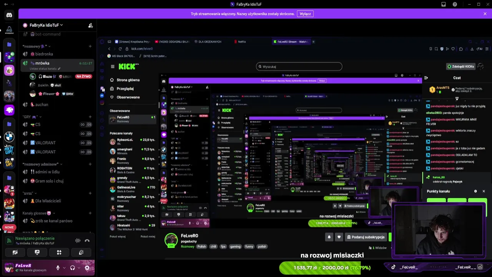Select the "gaming" tag under FeLveR0
Screen dimensions: 492x277
235,247
